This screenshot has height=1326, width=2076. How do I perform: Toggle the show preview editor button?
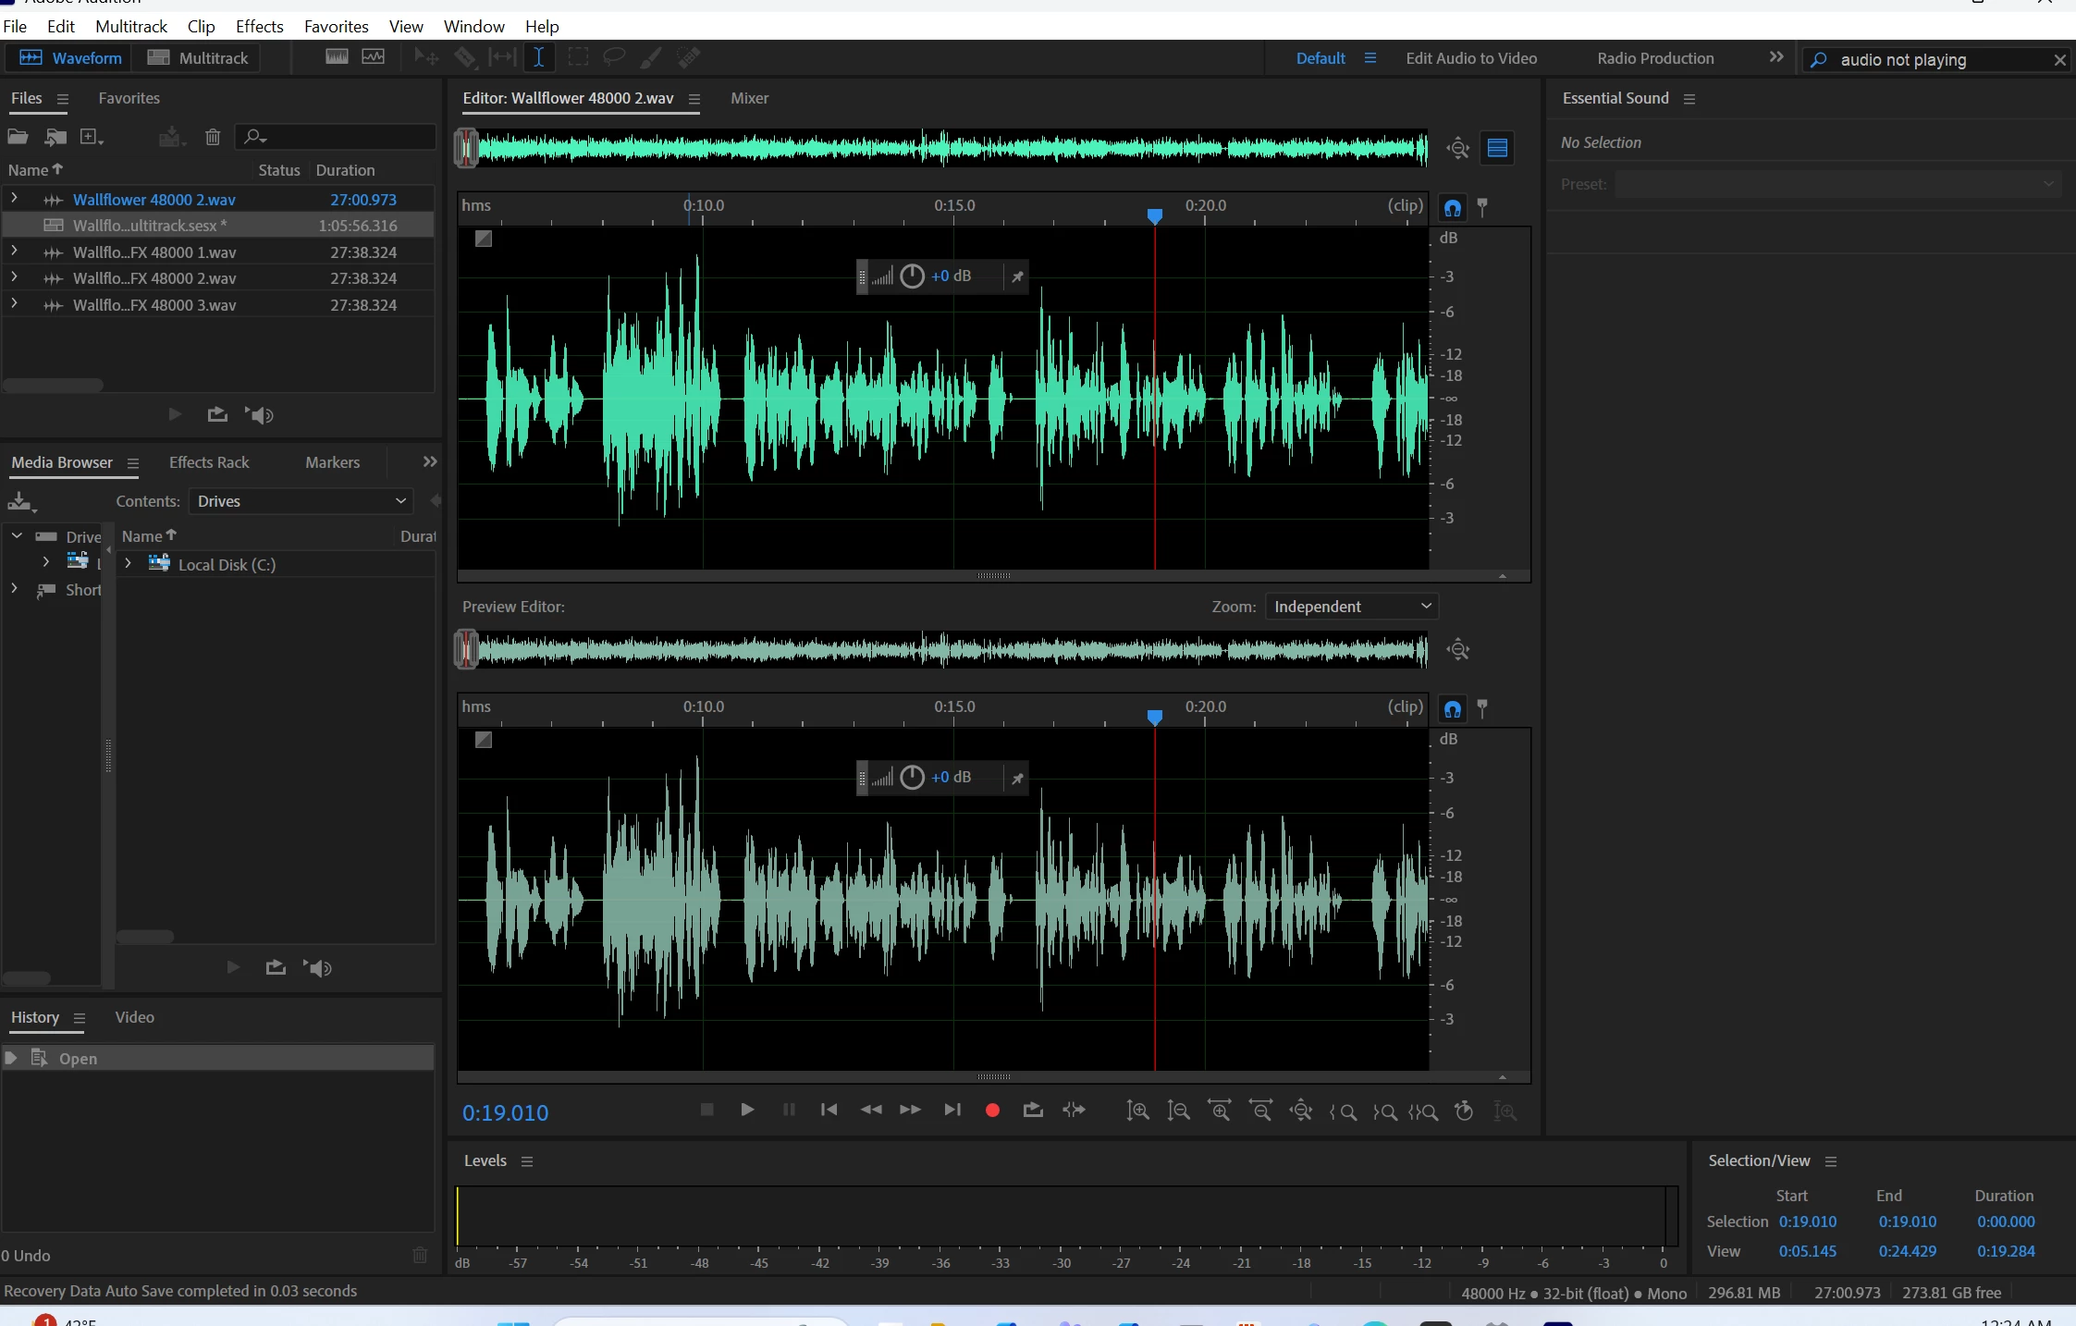click(x=1497, y=148)
